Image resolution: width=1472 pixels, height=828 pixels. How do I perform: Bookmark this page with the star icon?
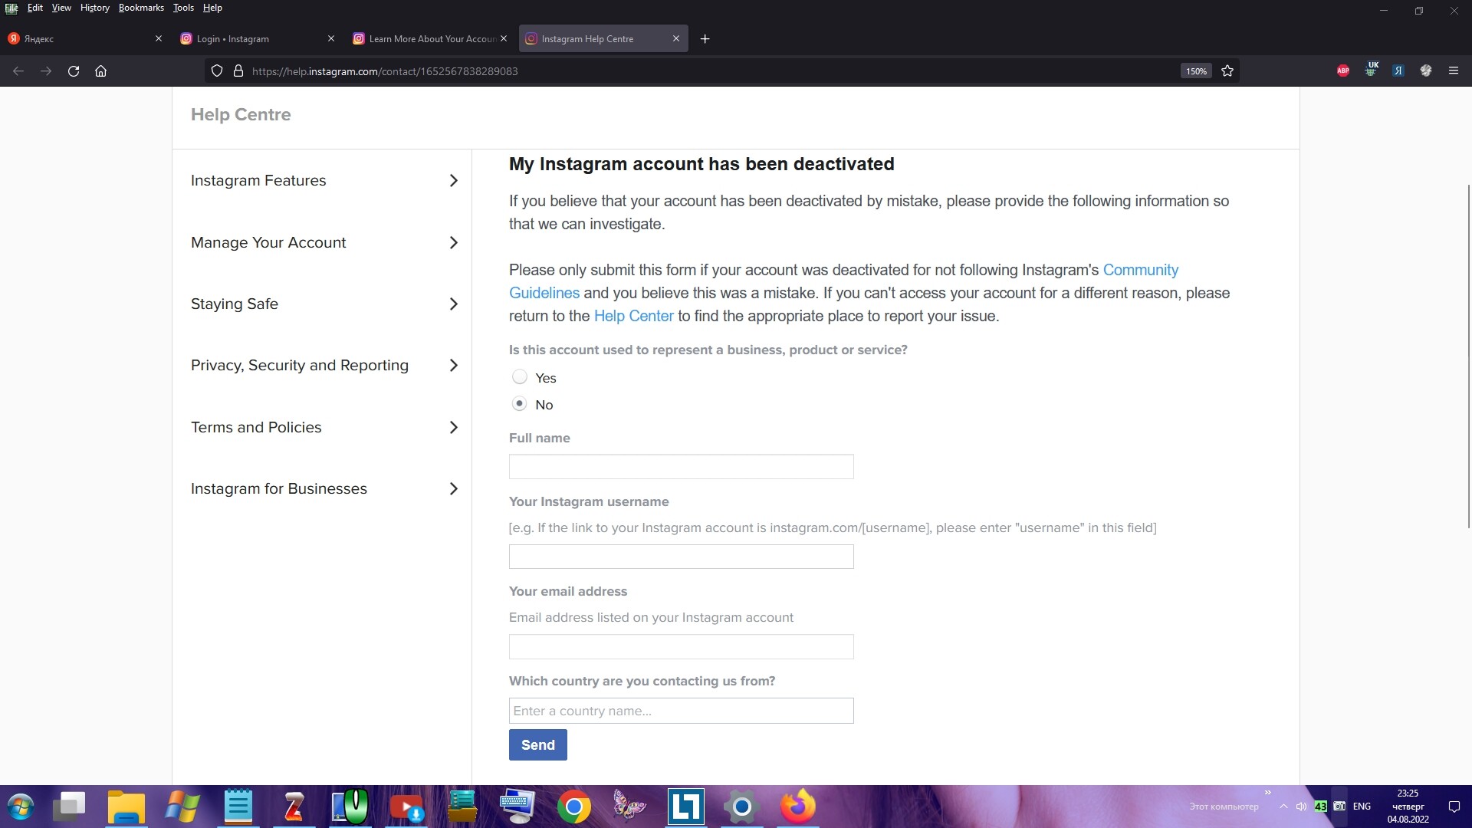pyautogui.click(x=1227, y=71)
